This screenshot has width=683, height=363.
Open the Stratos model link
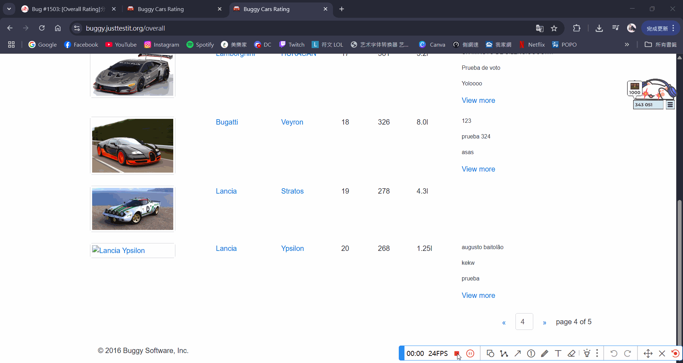(292, 191)
